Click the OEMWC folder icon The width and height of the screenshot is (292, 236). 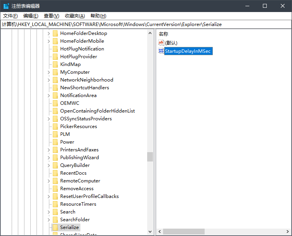pyautogui.click(x=55, y=103)
